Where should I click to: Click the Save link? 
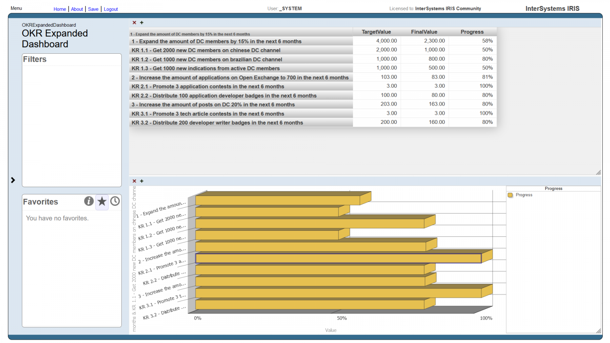tap(93, 9)
